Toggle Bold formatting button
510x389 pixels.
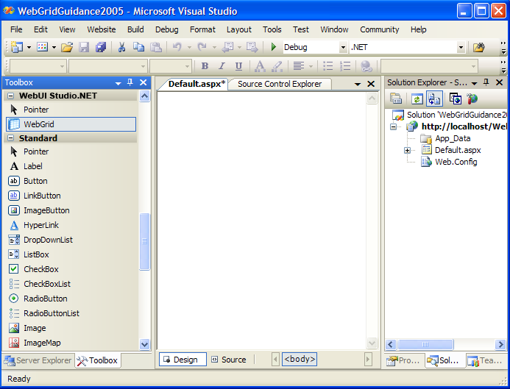tap(205, 66)
